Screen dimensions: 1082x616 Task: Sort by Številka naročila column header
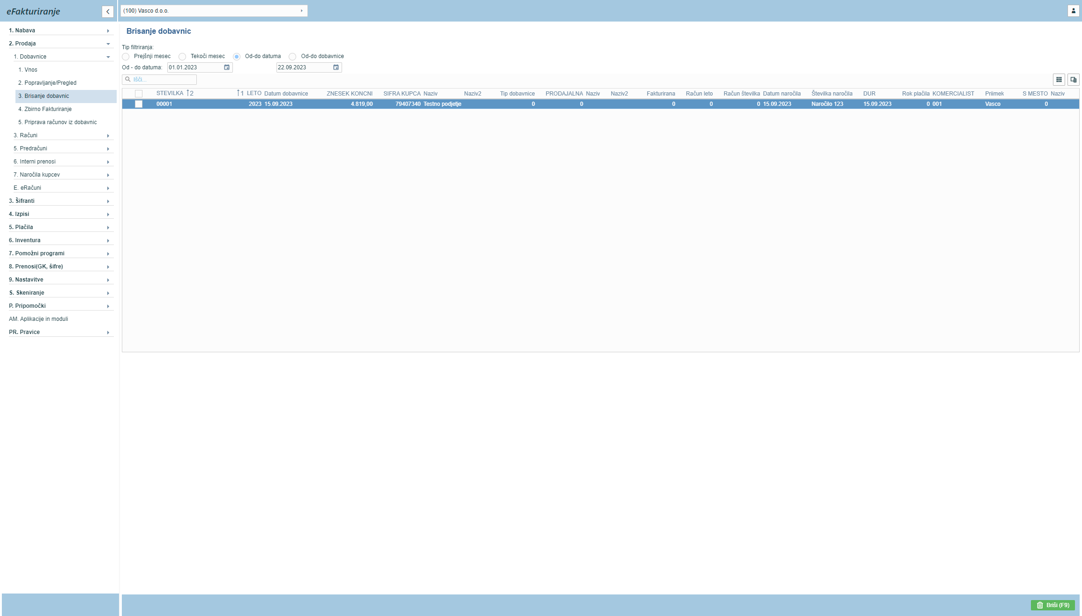pyautogui.click(x=832, y=94)
